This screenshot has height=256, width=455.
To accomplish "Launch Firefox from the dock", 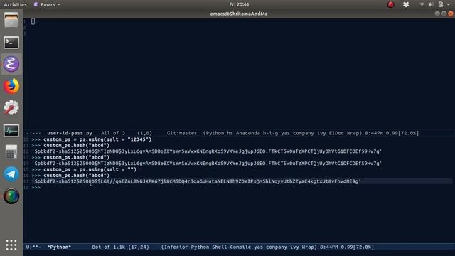I will click(11, 86).
